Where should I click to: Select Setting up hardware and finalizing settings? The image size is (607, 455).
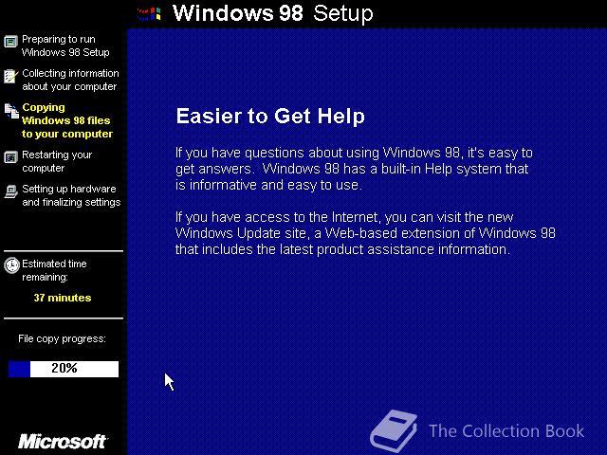tap(71, 195)
